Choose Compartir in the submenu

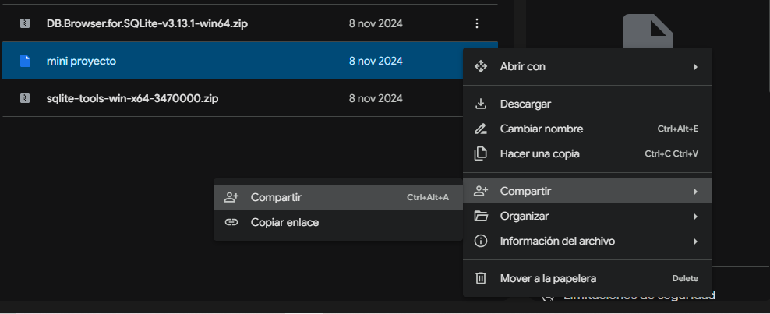(277, 197)
